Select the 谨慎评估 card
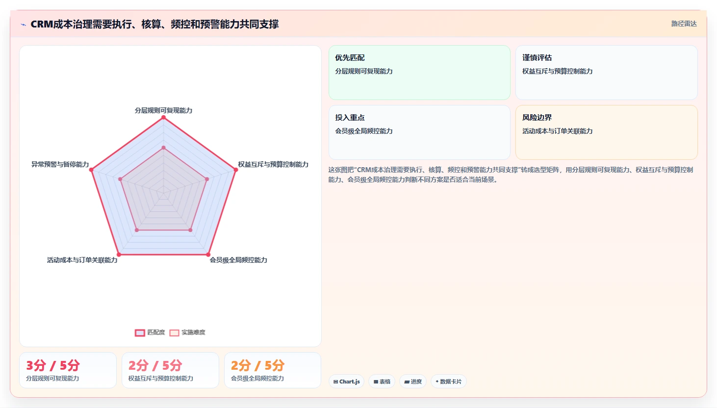This screenshot has width=717, height=408. click(x=606, y=73)
